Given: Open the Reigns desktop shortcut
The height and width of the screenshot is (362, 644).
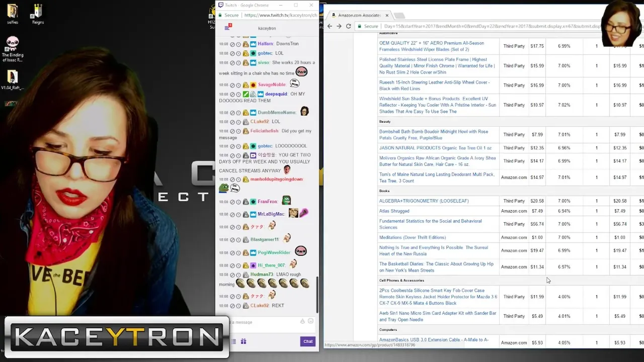Looking at the screenshot, I should [37, 14].
